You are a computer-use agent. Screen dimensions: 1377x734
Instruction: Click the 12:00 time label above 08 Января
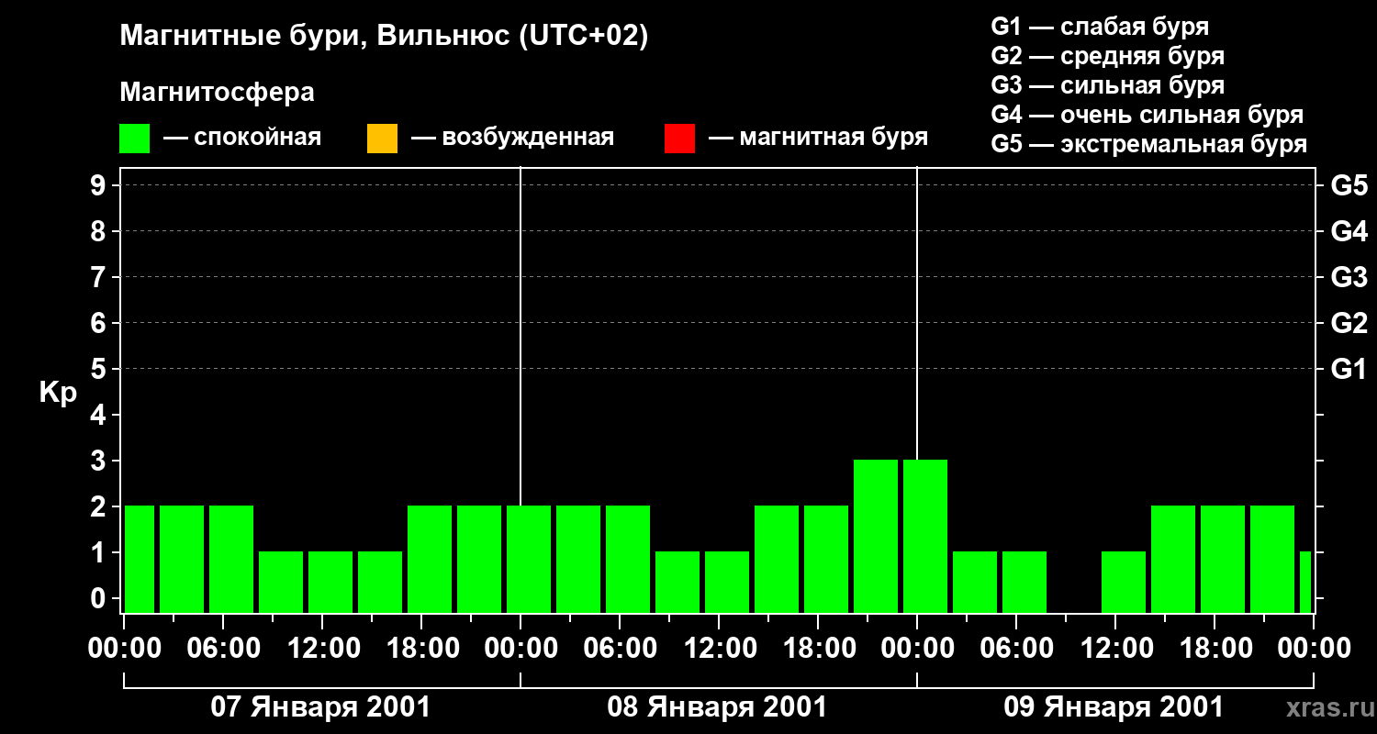(x=719, y=649)
